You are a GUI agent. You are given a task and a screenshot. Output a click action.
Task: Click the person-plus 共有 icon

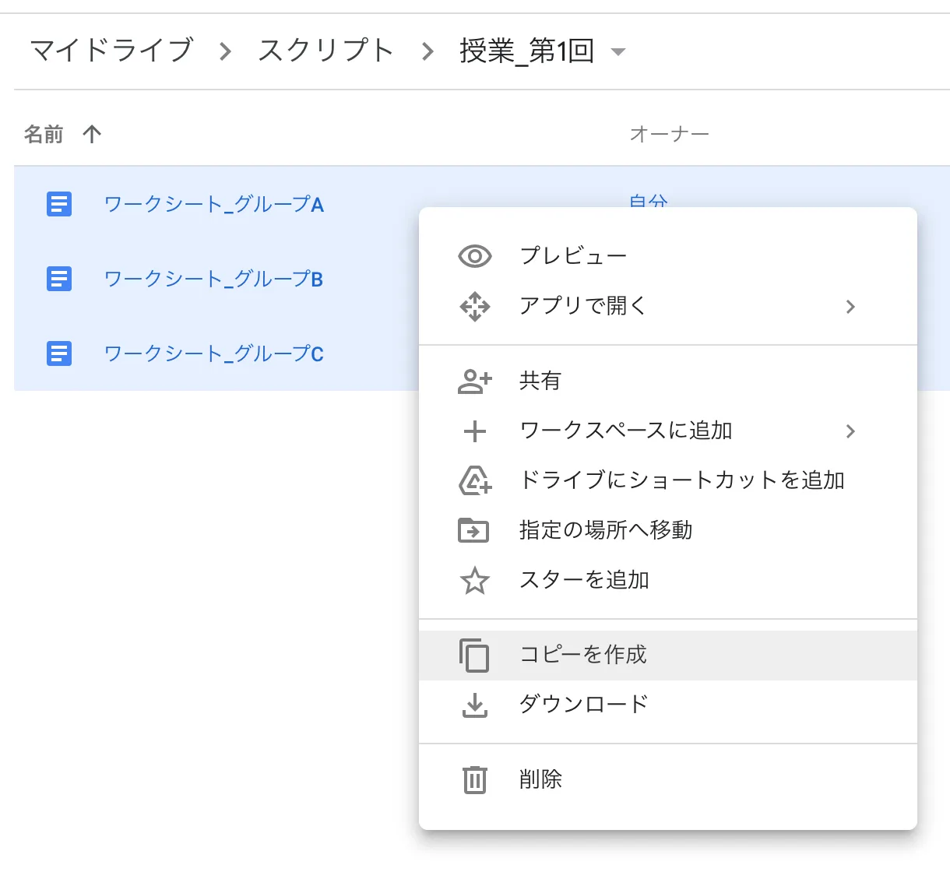(474, 381)
